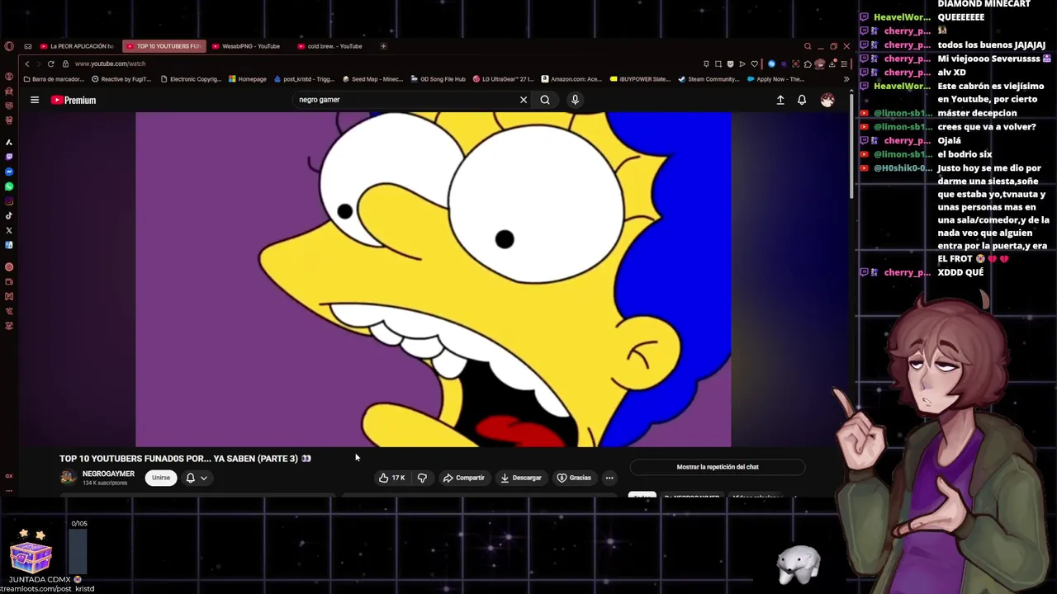Screen dimensions: 1057x594
Task: Open the YouTube upload/create icon
Action: 780,100
